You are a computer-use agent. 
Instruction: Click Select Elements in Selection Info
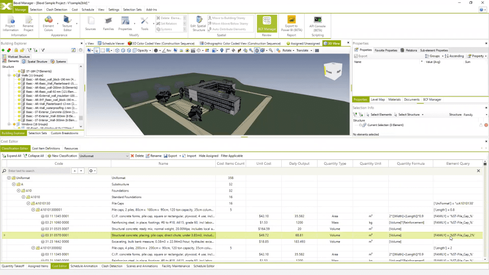tap(379, 115)
